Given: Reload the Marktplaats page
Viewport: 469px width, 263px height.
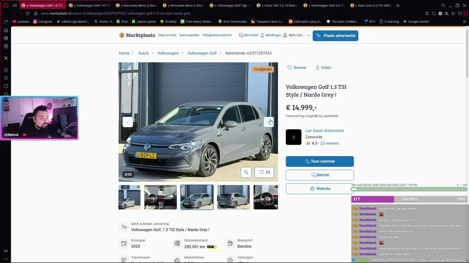Looking at the screenshot, I should click(x=27, y=14).
